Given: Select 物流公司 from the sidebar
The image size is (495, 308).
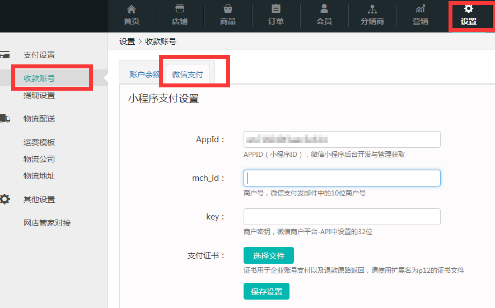Looking at the screenshot, I should 39,159.
